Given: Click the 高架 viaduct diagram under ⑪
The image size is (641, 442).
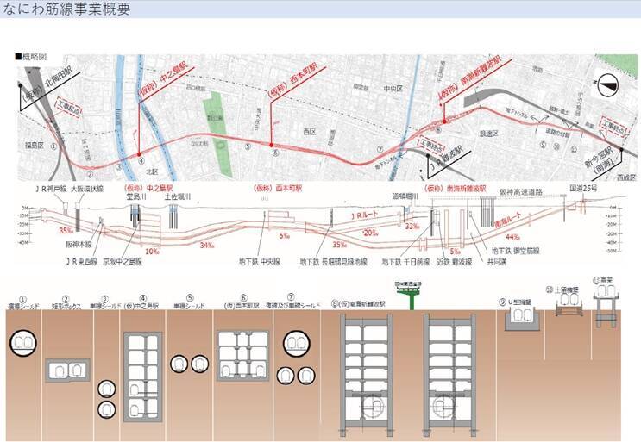Looking at the screenshot, I should [x=605, y=306].
